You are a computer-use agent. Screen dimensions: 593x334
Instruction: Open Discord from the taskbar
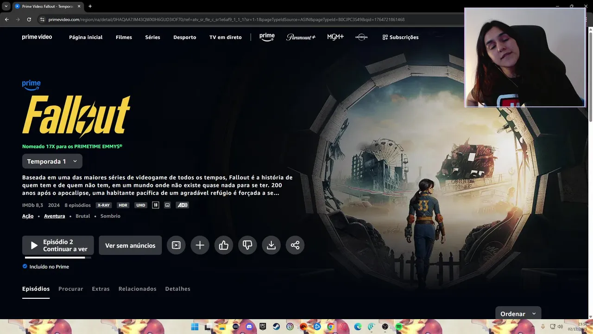(x=249, y=327)
